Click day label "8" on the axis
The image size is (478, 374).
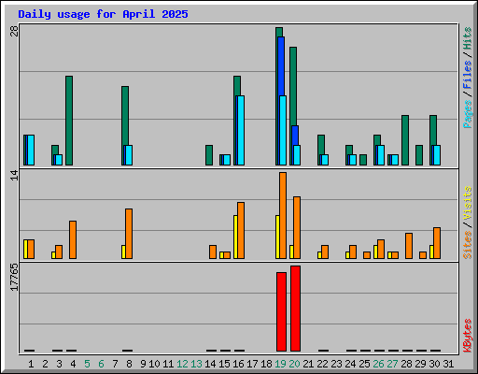pos(129,364)
